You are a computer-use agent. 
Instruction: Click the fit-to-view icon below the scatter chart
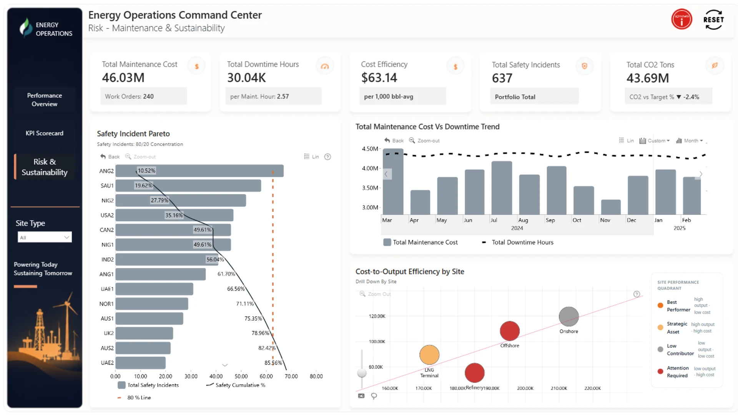361,396
